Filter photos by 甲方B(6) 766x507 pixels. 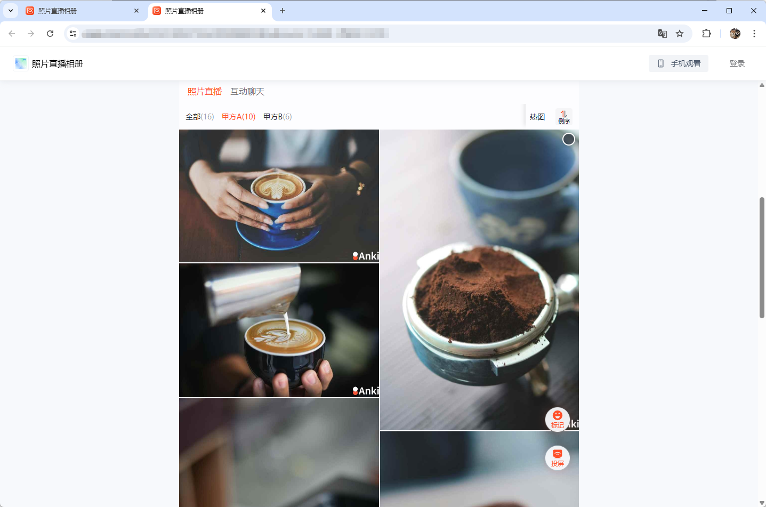(277, 117)
